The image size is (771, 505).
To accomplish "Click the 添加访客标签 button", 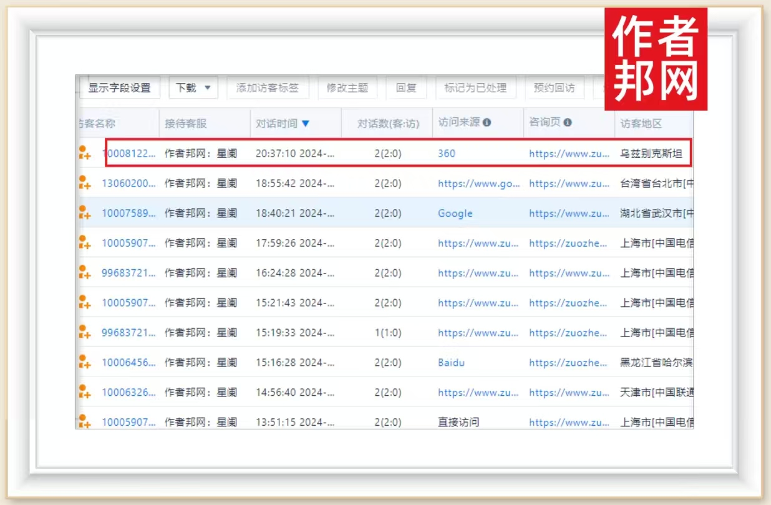I will click(x=267, y=88).
